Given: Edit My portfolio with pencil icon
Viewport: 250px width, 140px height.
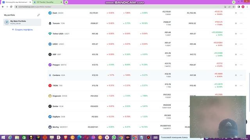Looking at the screenshot, I should point(39,15).
